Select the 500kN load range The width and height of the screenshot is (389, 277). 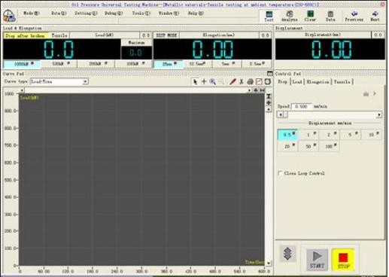[x=59, y=64]
